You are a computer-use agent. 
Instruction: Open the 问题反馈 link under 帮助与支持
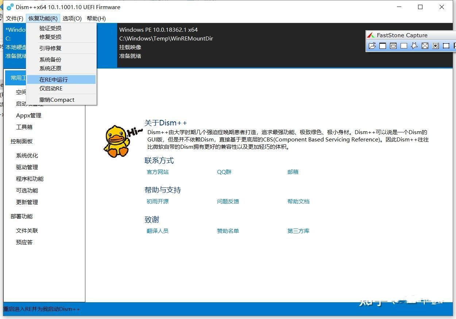(228, 201)
